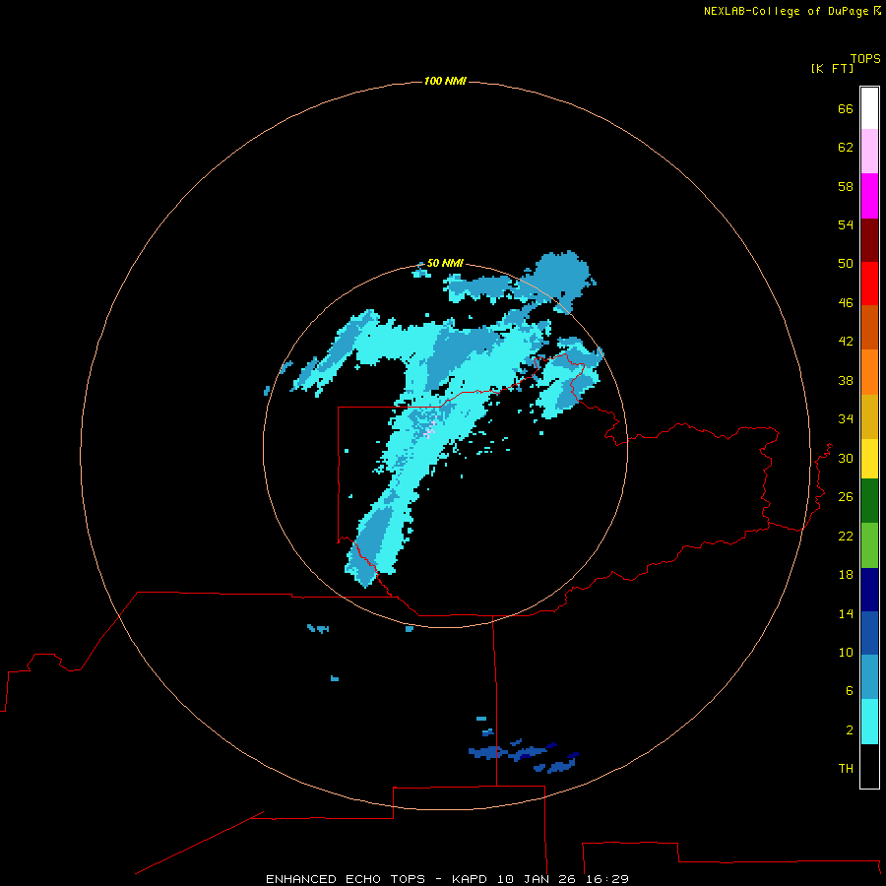The width and height of the screenshot is (886, 886).
Task: Click the light pink legend swatch
Action: coord(869,152)
